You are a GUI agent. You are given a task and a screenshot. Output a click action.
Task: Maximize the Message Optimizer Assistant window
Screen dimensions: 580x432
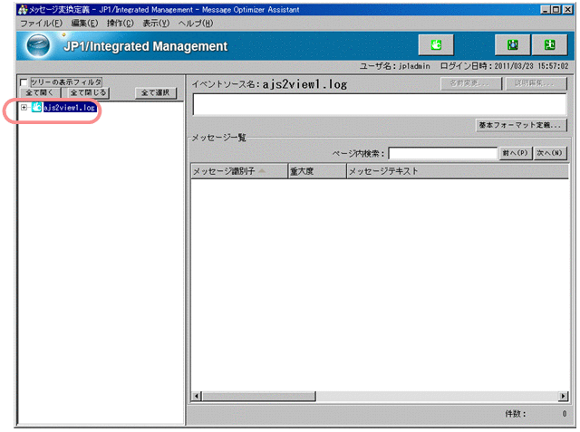point(556,10)
